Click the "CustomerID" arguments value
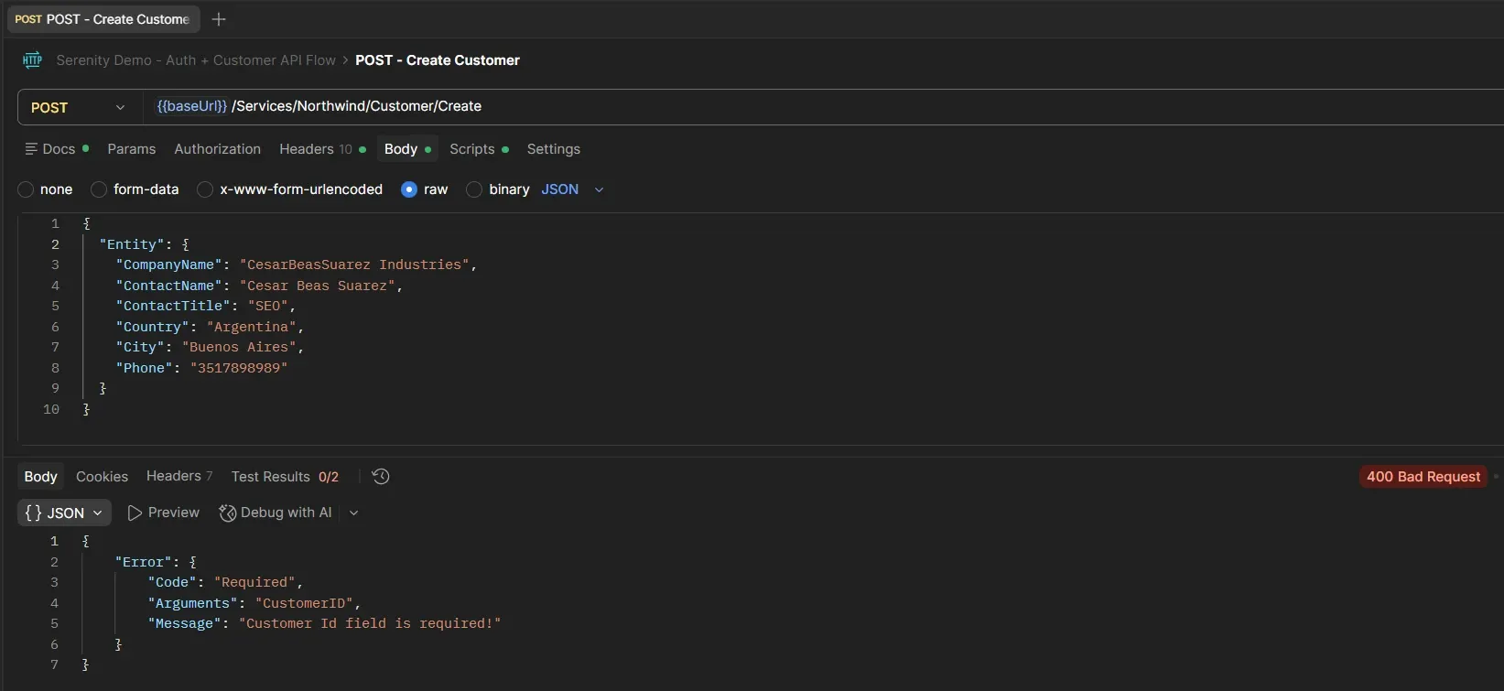1504x691 pixels. point(304,603)
